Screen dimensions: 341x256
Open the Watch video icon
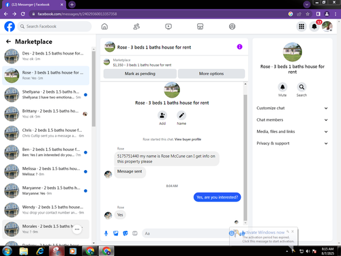pos(168,27)
